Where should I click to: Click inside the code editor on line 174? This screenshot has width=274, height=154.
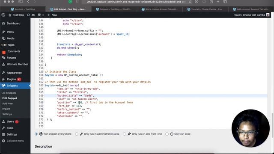click(155, 123)
